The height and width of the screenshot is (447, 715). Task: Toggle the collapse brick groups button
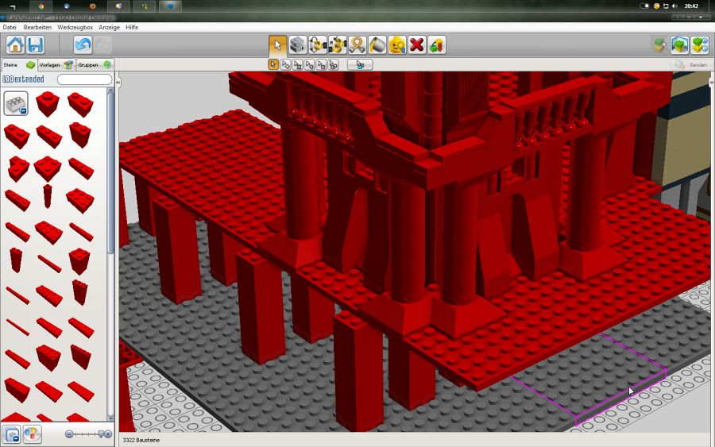click(x=12, y=434)
